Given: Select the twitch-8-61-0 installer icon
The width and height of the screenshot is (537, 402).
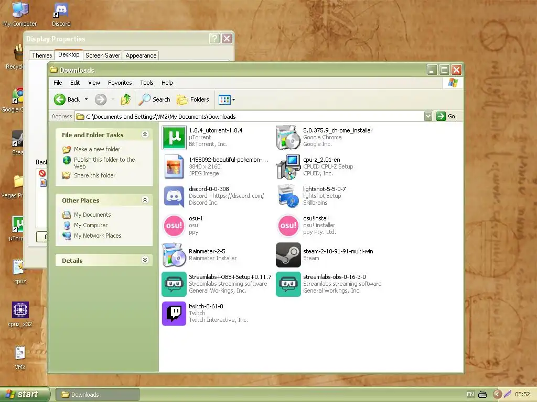Looking at the screenshot, I should click(174, 314).
